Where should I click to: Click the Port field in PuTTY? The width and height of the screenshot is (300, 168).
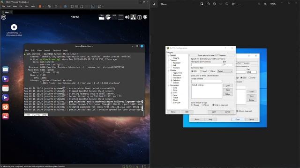228,65
